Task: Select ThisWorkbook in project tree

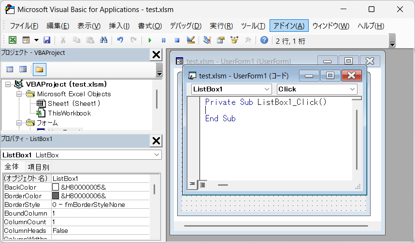Action: coord(70,114)
